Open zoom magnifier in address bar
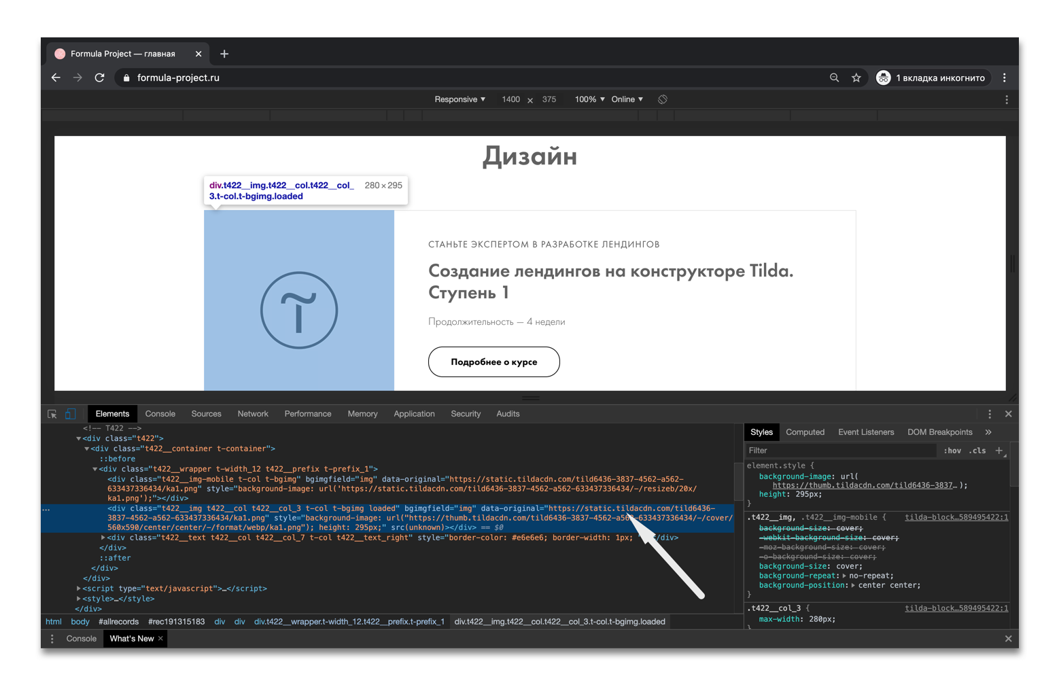The height and width of the screenshot is (685, 1059). coord(834,77)
